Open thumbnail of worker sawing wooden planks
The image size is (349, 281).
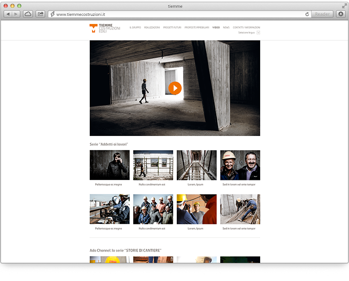(x=240, y=209)
